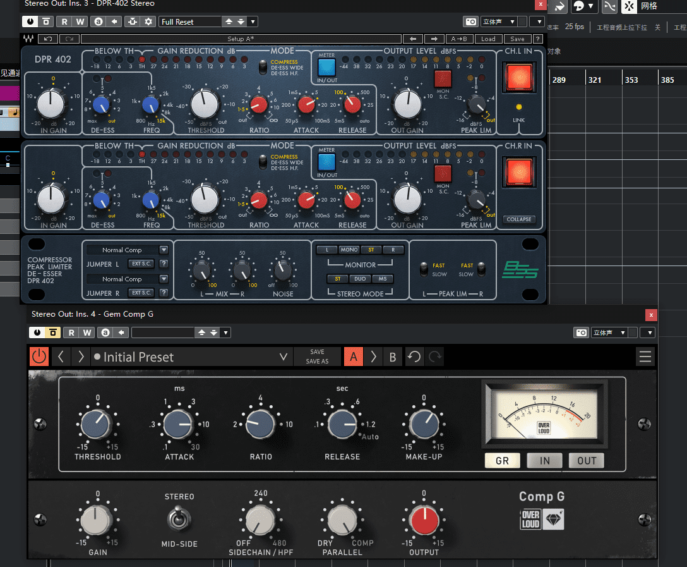The width and height of the screenshot is (687, 567).
Task: Show IN level on Comp G meter
Action: (544, 460)
